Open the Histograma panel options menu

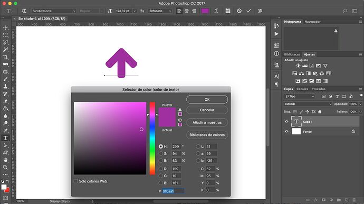pos(360,22)
